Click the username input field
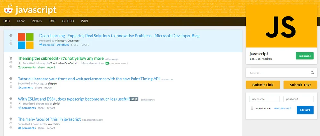Viewport: 320px width, 136px height. (265, 99)
